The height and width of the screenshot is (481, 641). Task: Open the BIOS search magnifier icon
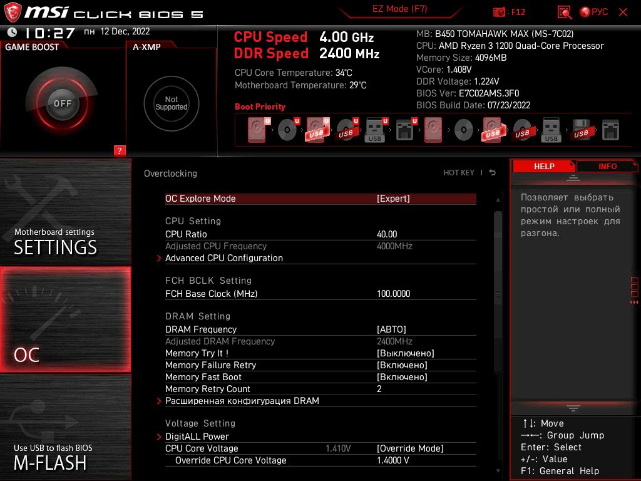pos(565,13)
